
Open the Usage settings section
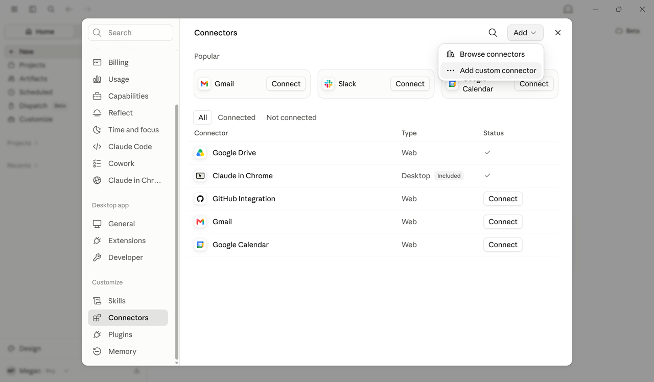click(128, 79)
